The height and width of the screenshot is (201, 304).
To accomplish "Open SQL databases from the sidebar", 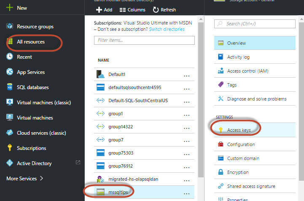I will coord(33,87).
